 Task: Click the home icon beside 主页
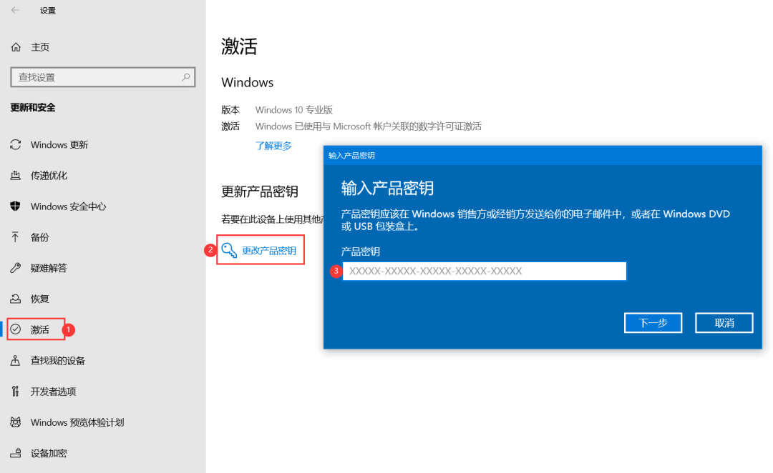point(16,47)
